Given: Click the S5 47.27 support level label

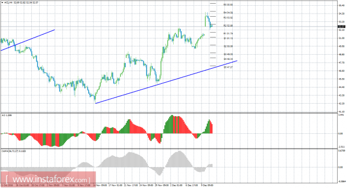Looking at the screenshot, I should click(x=228, y=67).
